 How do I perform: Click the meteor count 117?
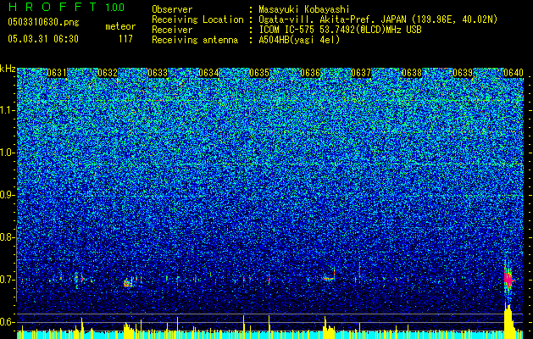[x=125, y=39]
